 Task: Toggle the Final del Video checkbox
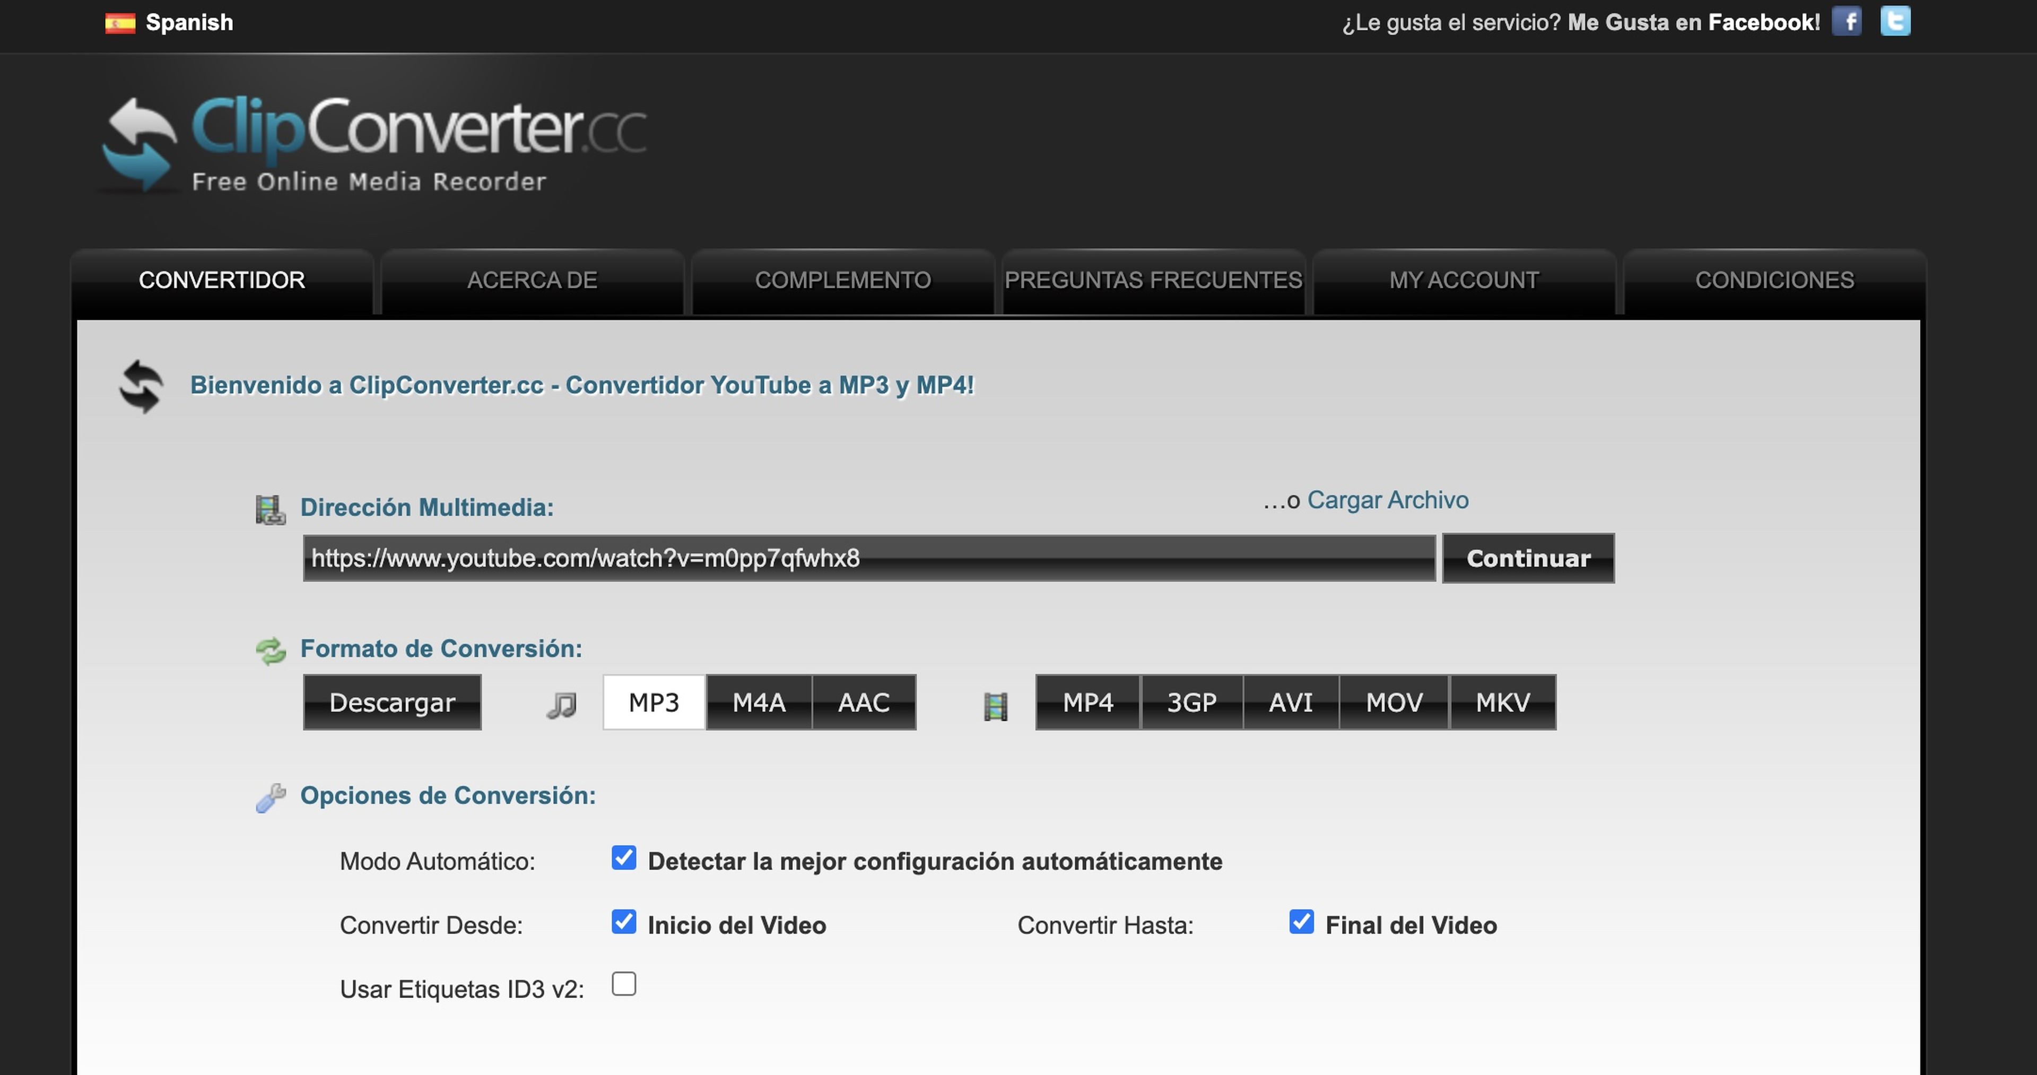point(1302,922)
